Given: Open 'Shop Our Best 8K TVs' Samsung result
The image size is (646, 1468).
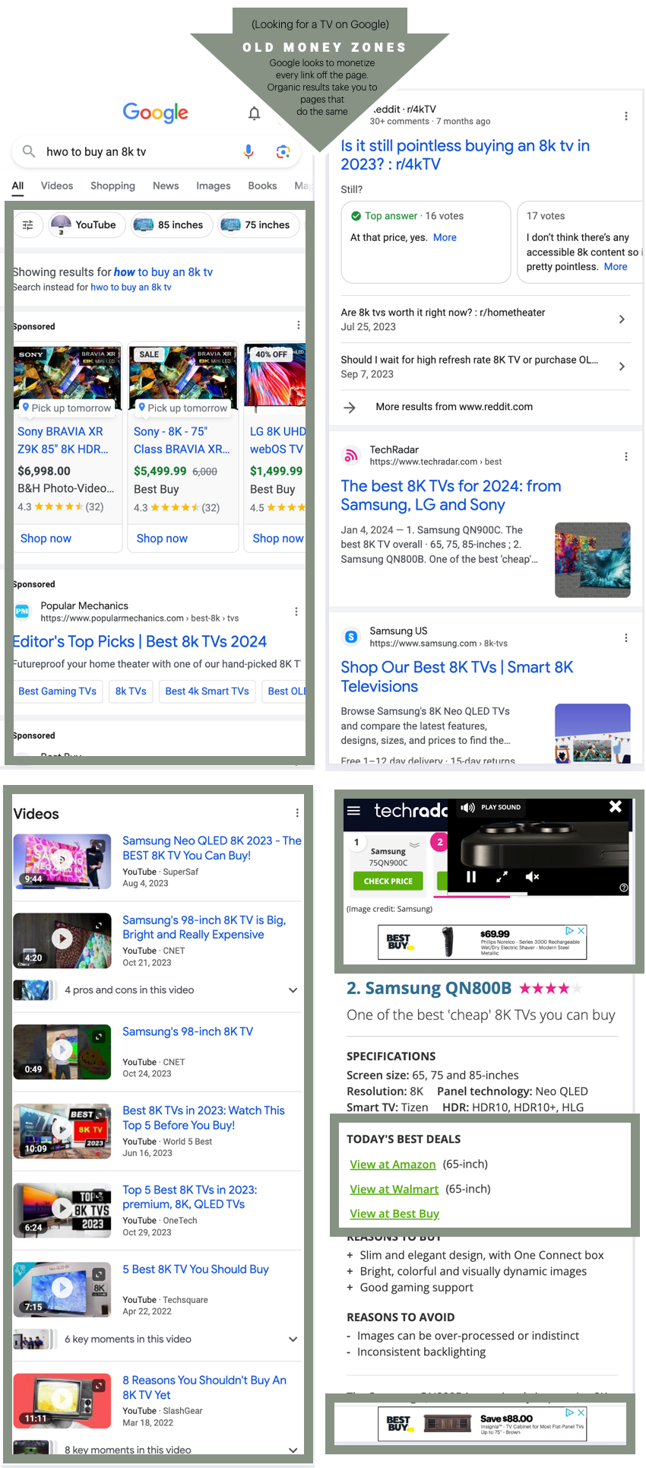Looking at the screenshot, I should [458, 677].
